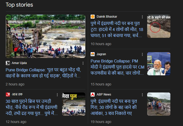Click the '2 hours ago' timestamp
This screenshot has width=183, height=126.
[x=15, y=84]
